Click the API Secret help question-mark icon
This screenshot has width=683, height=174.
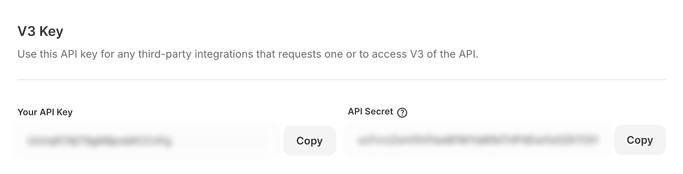(402, 113)
